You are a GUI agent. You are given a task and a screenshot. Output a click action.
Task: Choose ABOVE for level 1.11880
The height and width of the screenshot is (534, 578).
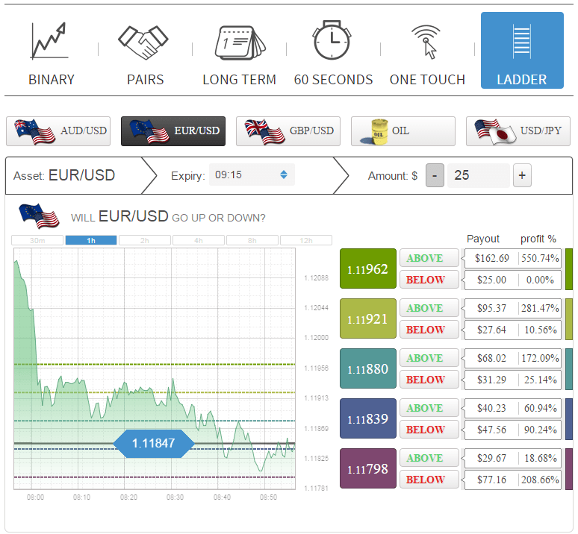(429, 358)
